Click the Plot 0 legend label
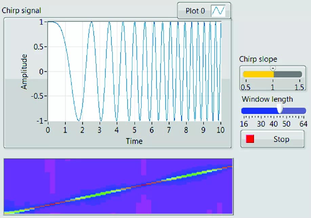Screen dimensions: 311x218 point(195,11)
